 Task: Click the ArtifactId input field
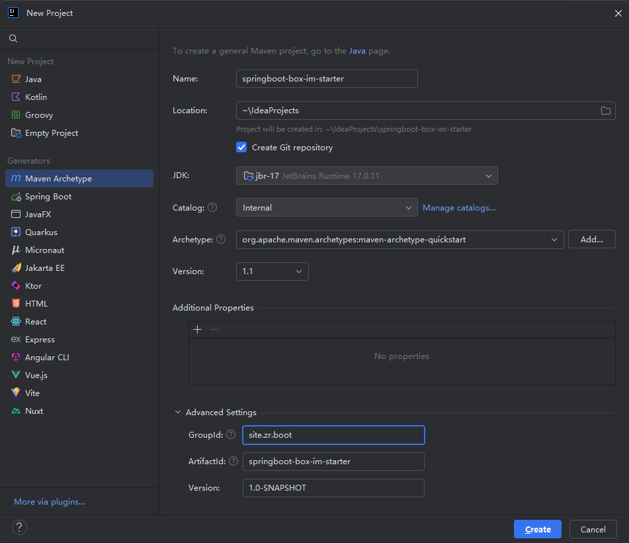[333, 462]
